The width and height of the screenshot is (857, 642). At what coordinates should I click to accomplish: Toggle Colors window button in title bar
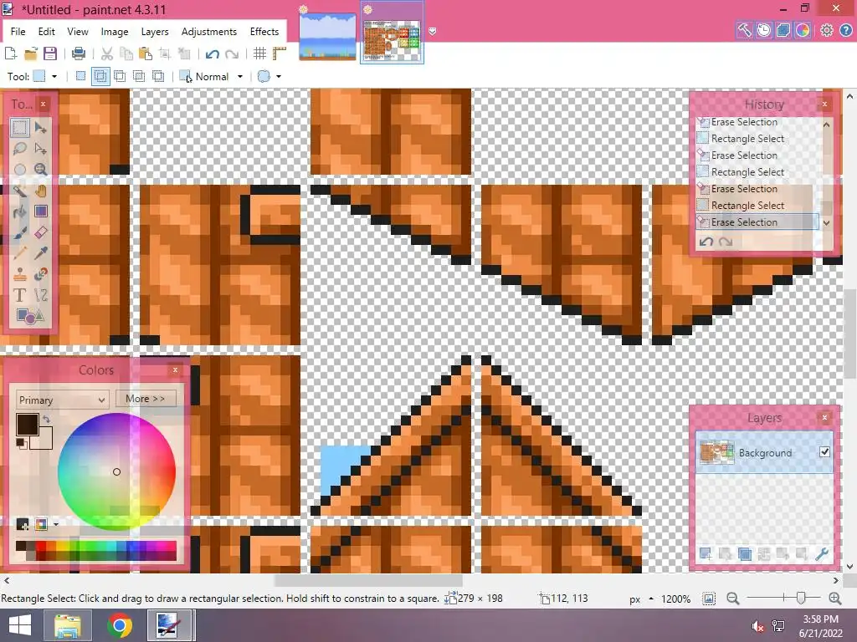pyautogui.click(x=803, y=30)
